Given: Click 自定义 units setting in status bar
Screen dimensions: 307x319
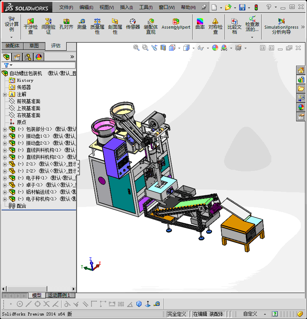Looking at the screenshot, I should click(250, 314).
